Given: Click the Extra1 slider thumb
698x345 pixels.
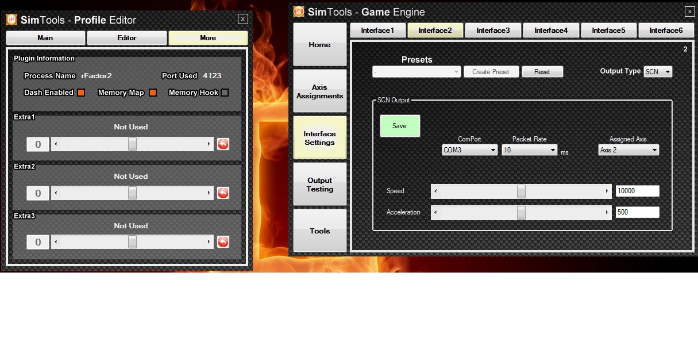Looking at the screenshot, I should coord(132,144).
